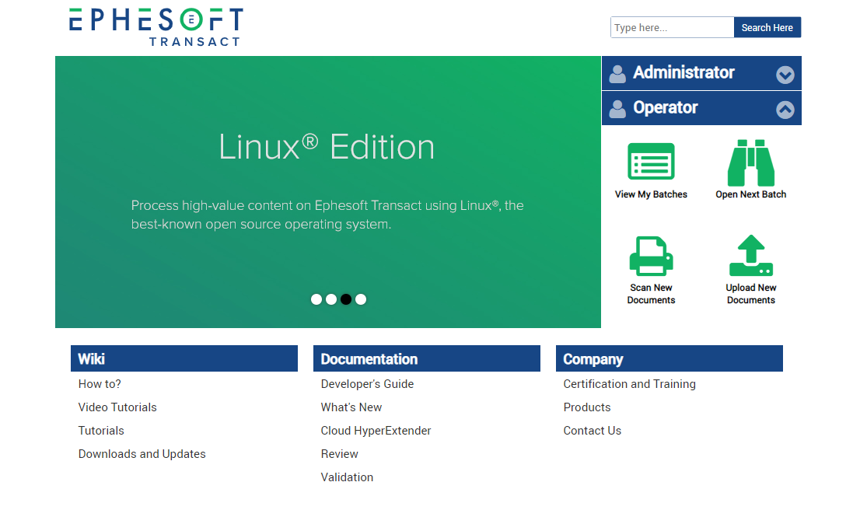Click the View My Batches label
The height and width of the screenshot is (524, 867).
coord(651,194)
